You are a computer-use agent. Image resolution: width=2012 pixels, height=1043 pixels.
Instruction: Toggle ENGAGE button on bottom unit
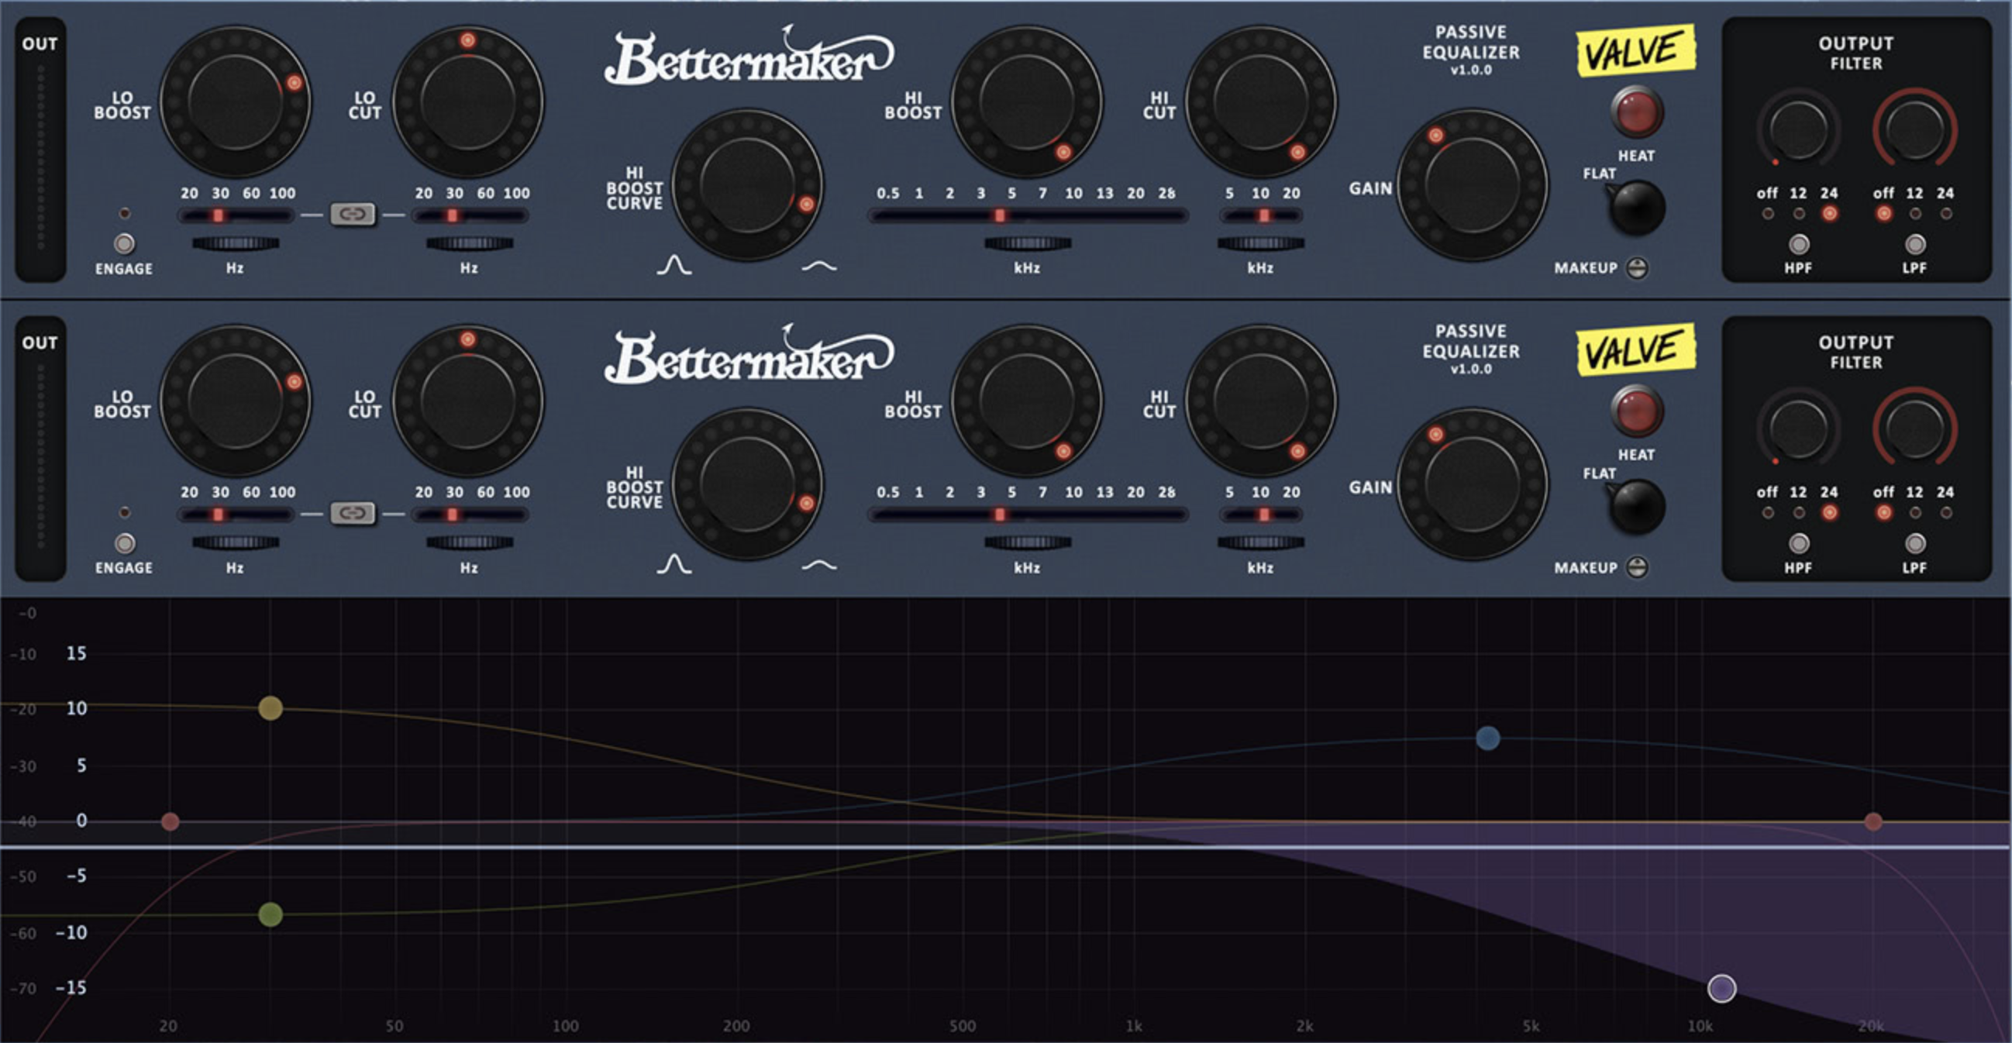pos(124,542)
